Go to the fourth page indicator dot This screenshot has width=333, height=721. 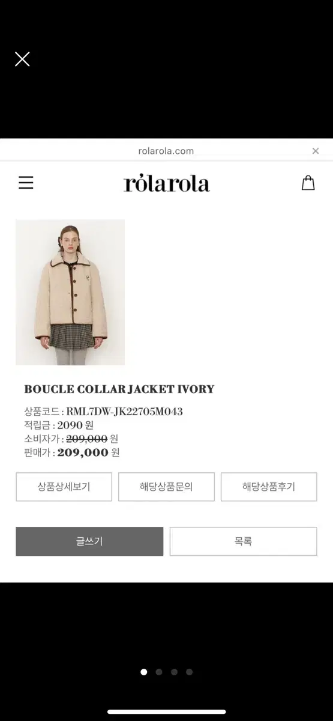click(190, 672)
